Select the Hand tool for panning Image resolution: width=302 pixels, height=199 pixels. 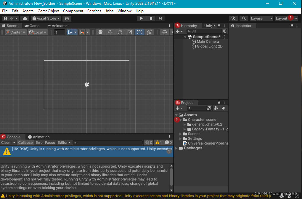pos(100,32)
